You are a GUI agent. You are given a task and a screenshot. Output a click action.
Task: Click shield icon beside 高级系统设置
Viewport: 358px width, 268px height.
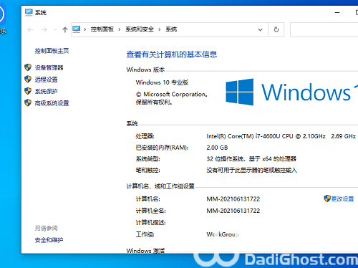click(x=28, y=103)
